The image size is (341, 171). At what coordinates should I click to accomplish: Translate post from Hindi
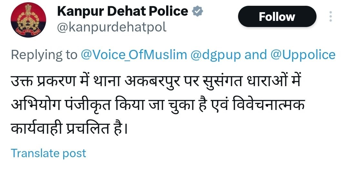click(x=48, y=153)
